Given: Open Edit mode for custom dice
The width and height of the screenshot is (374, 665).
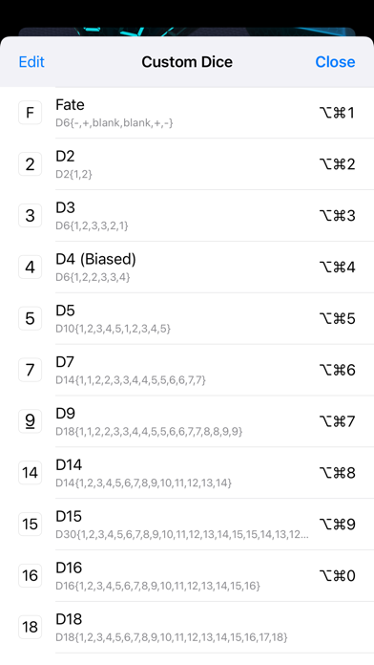Looking at the screenshot, I should [x=31, y=62].
